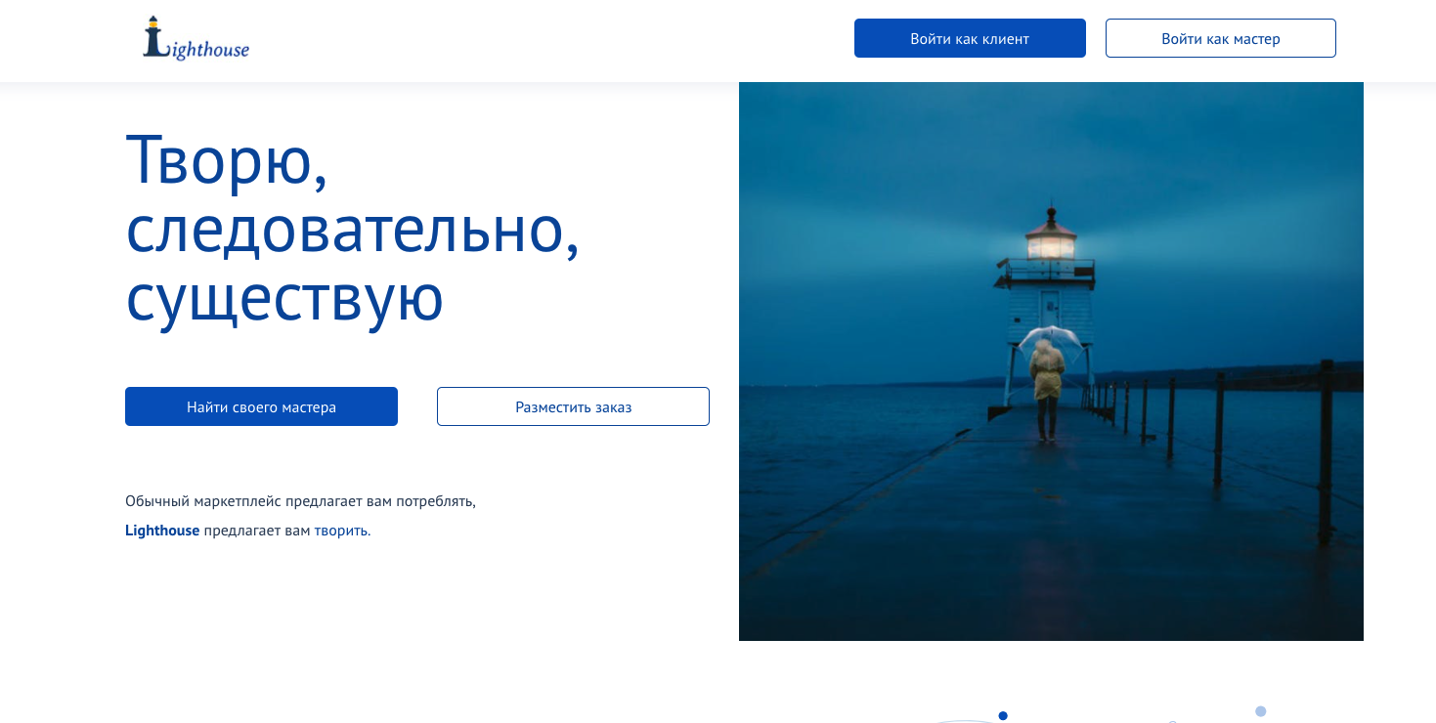
Task: Click the lighthouse pier photo
Action: pyautogui.click(x=1051, y=361)
